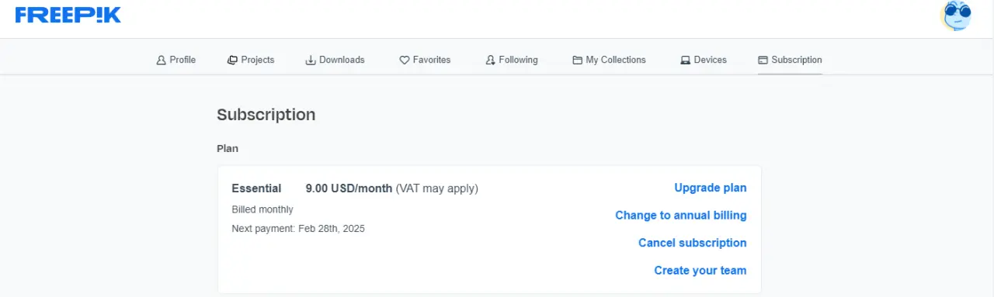Image resolution: width=994 pixels, height=297 pixels.
Task: Open Create your team link
Action: 700,271
